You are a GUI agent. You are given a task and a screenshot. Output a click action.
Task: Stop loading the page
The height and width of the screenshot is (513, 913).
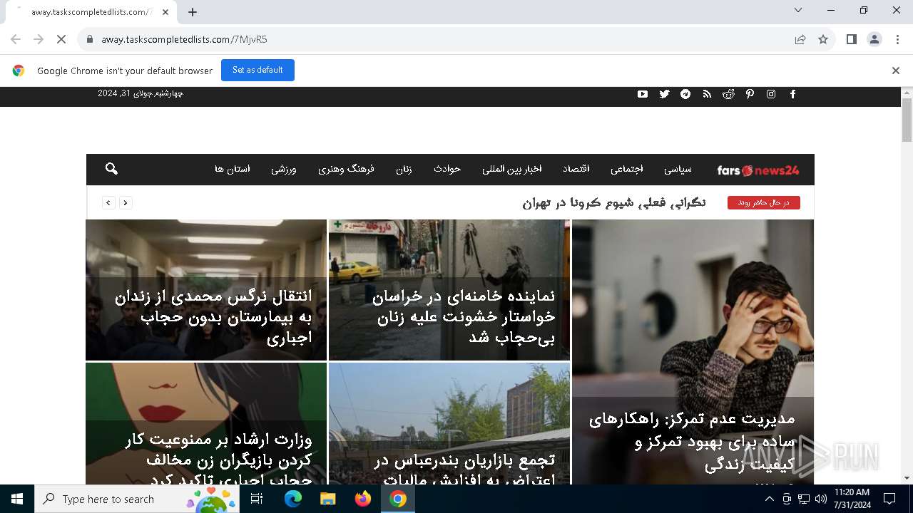[61, 39]
